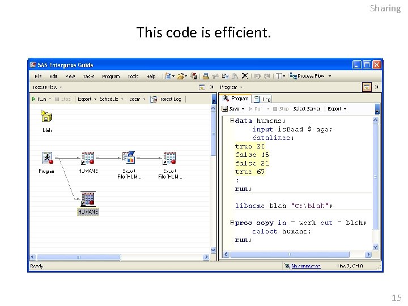The image size is (408, 306).
Task: Click the maximize workspace icon in Process Flow pane
Action: pyautogui.click(x=202, y=87)
